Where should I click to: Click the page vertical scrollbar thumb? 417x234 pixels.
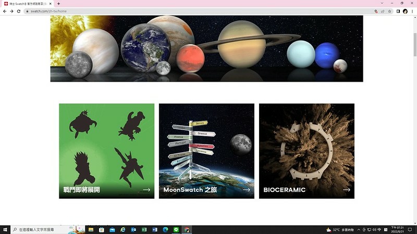pyautogui.click(x=415, y=45)
